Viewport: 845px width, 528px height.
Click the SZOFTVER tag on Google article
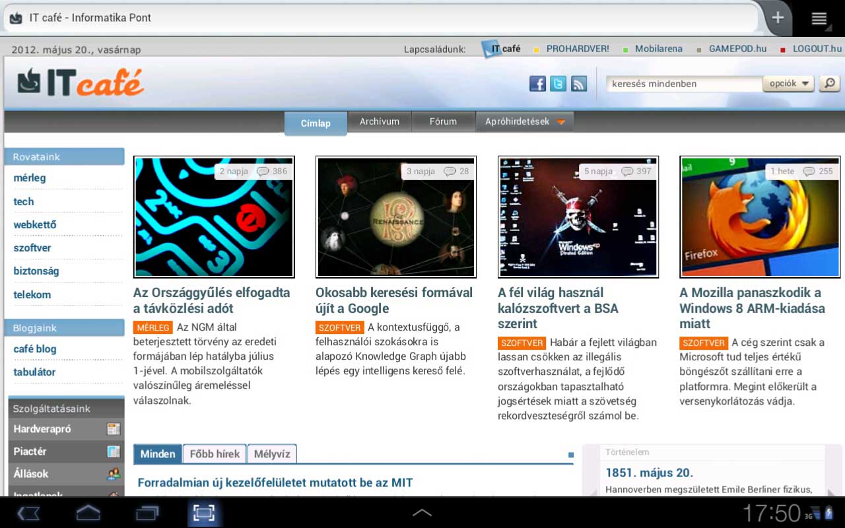click(339, 327)
